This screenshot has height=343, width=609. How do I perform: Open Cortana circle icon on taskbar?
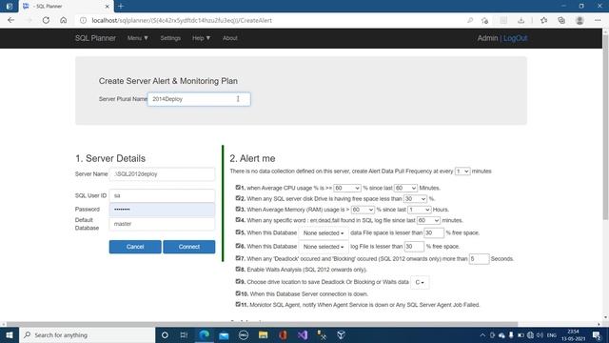(165, 334)
